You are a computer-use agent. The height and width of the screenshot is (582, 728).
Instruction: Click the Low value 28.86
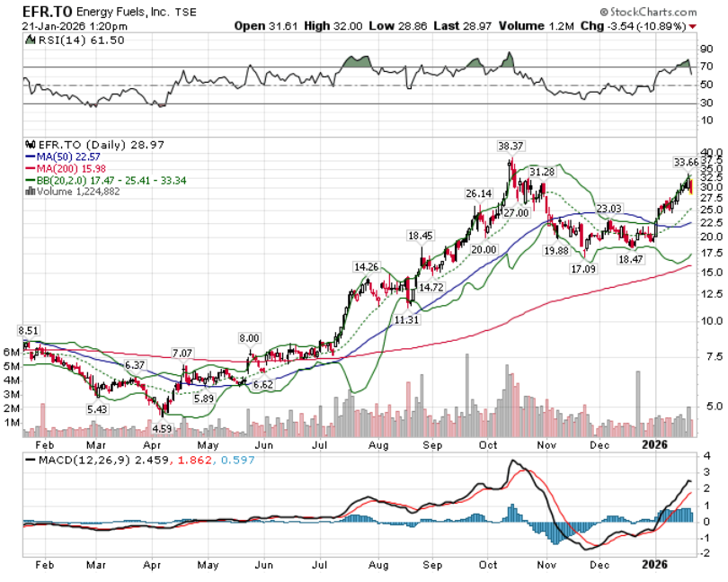[x=413, y=26]
